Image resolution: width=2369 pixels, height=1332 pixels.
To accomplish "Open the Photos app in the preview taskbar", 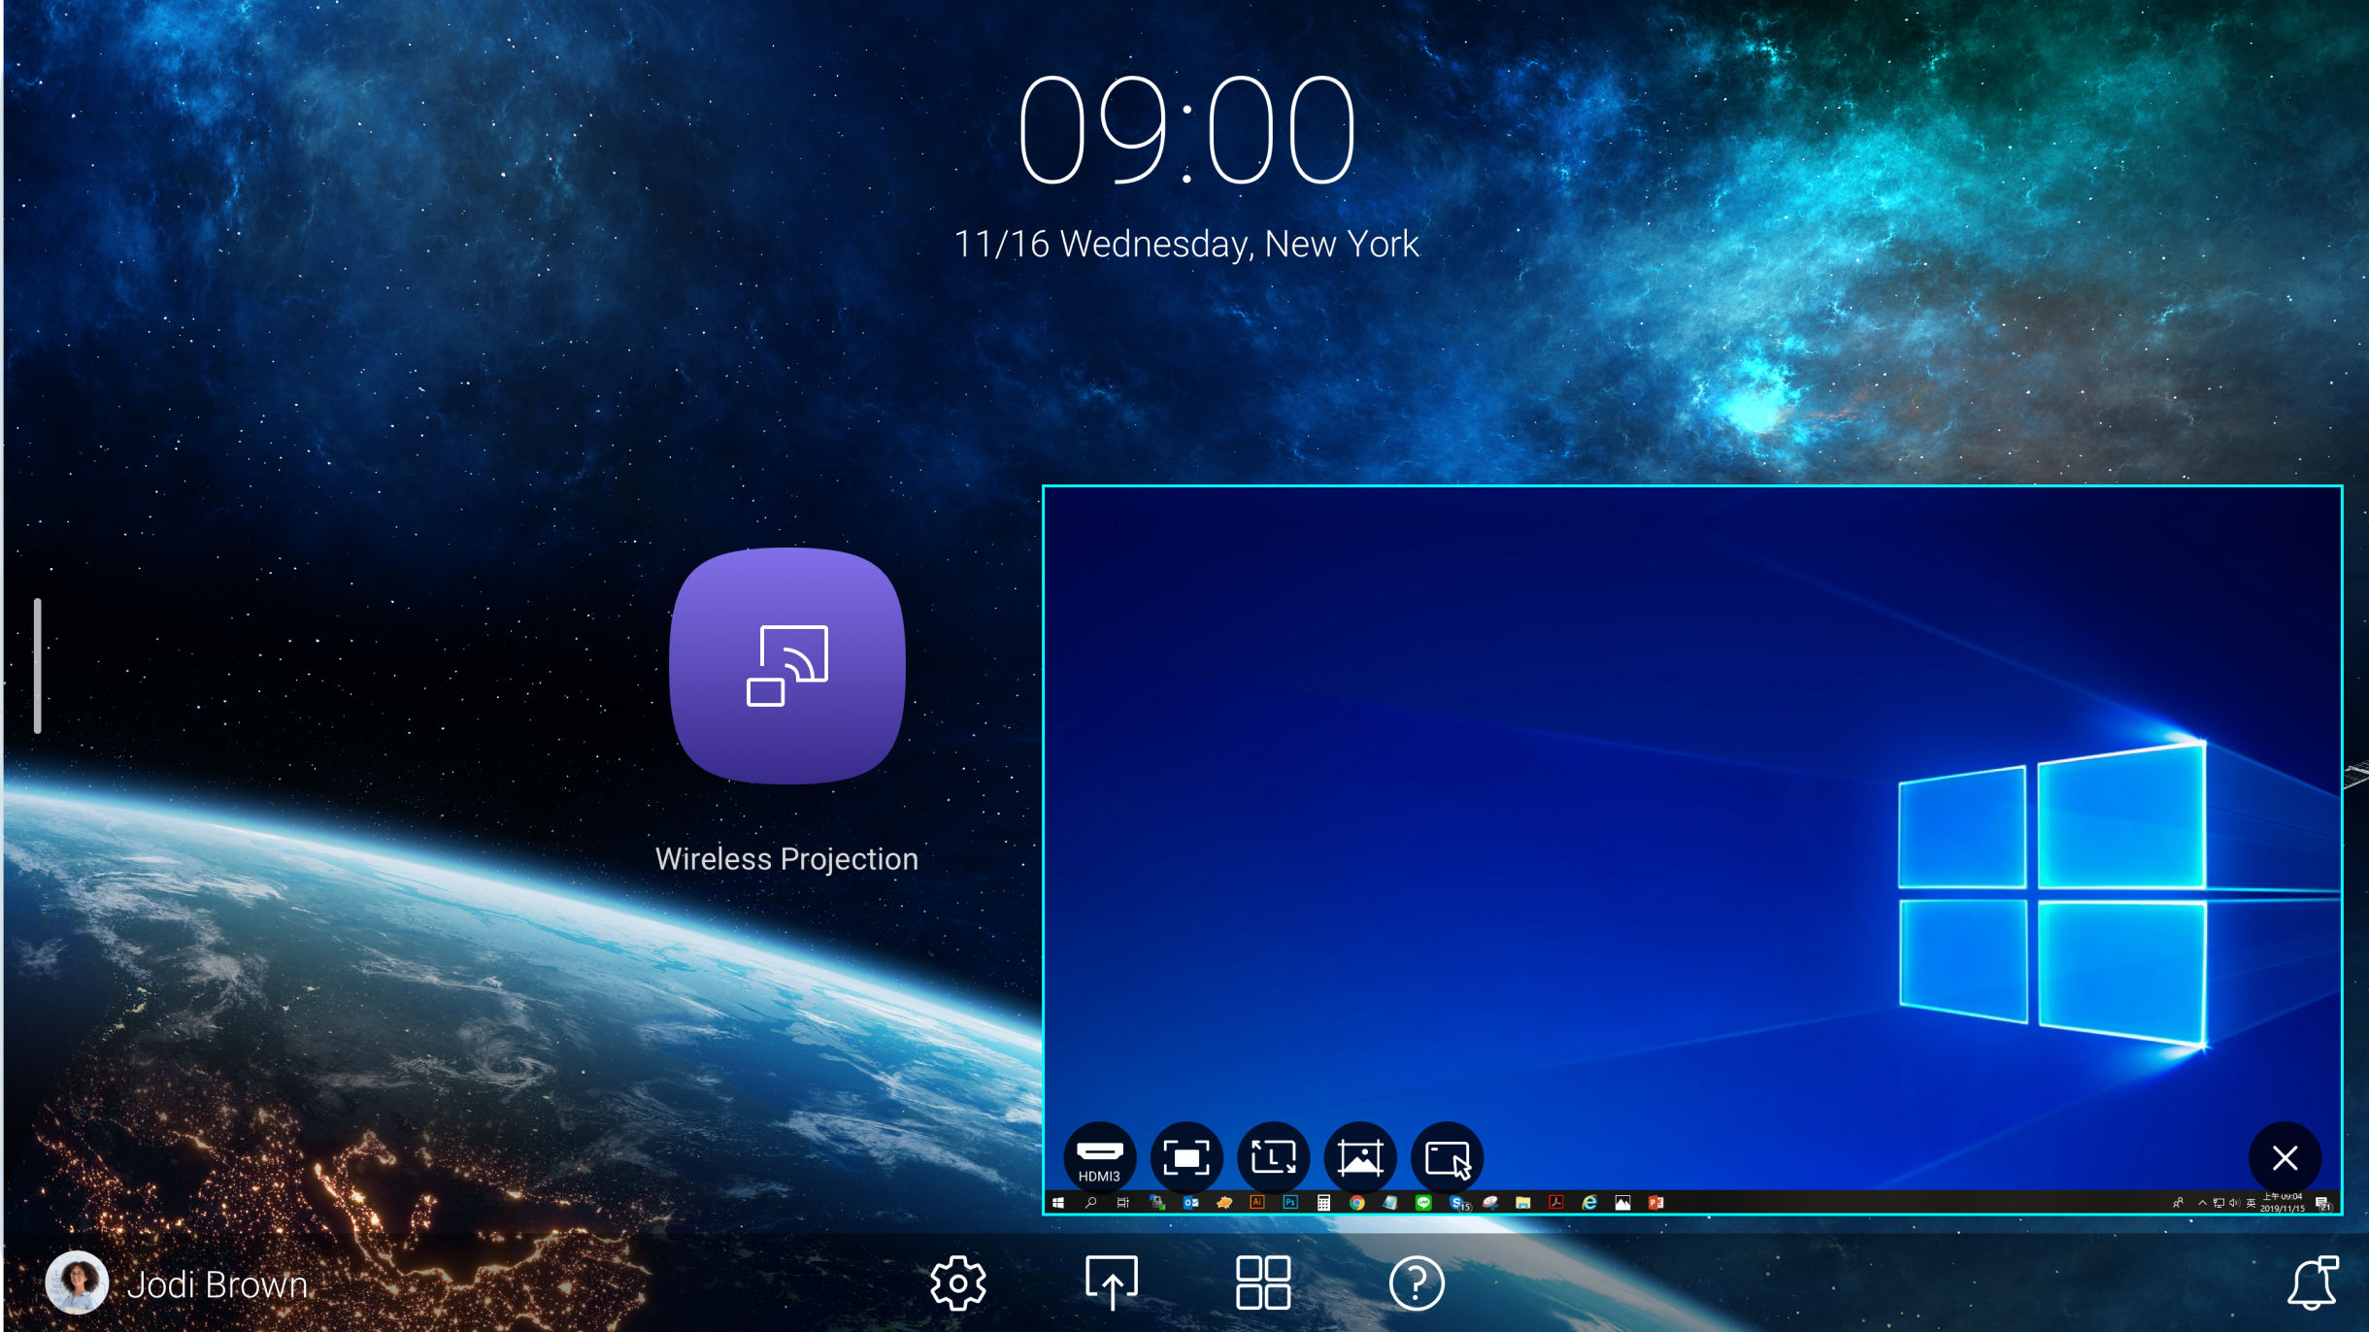I will coord(1622,1203).
